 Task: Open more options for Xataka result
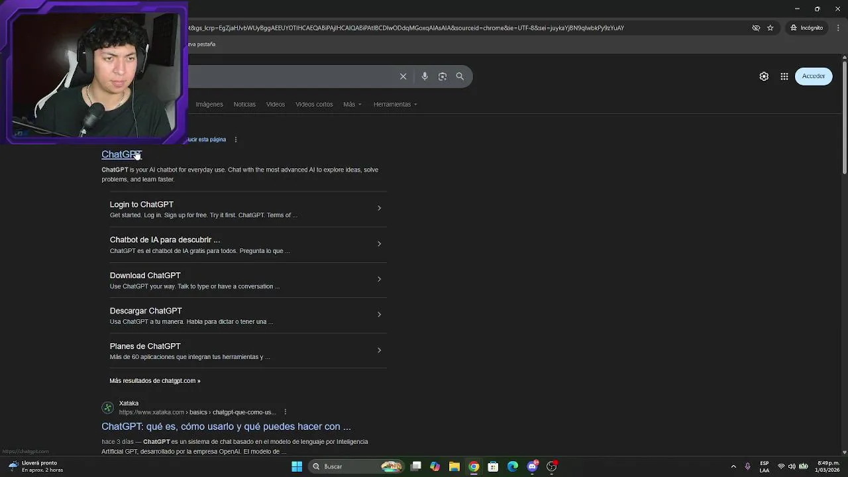[286, 412]
